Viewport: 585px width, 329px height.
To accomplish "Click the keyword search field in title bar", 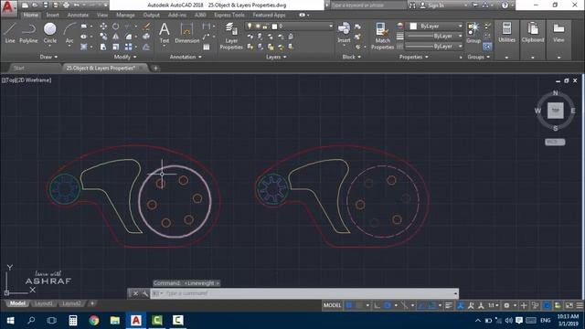I will pos(367,5).
